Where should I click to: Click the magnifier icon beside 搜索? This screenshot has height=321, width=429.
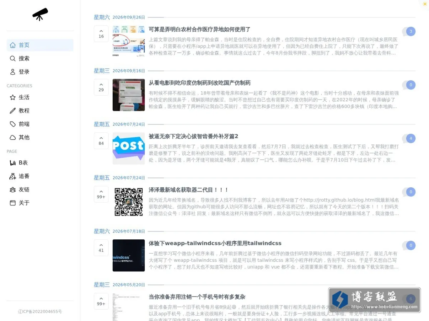pos(13,58)
